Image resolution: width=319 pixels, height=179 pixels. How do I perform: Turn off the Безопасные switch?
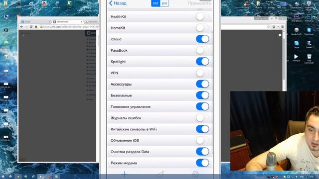[x=202, y=95]
